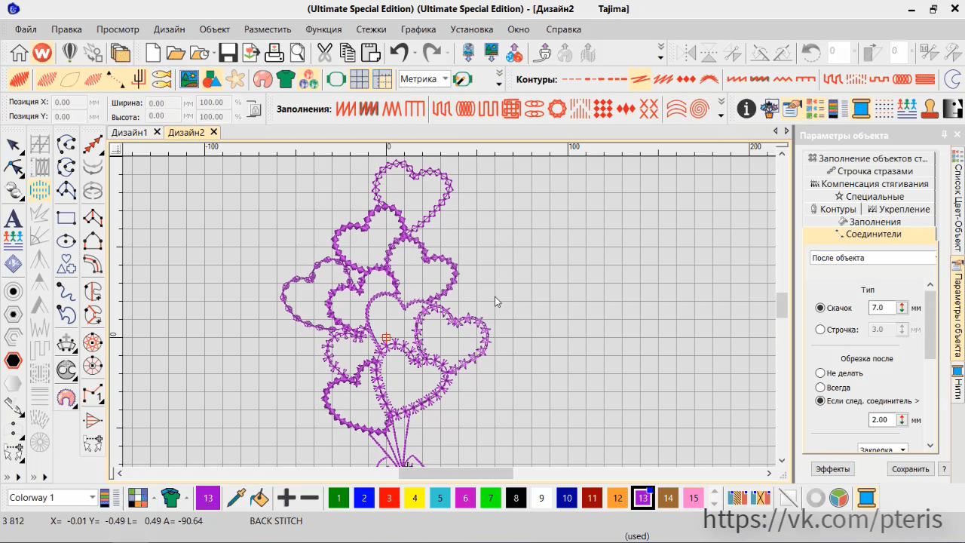
Task: Click the Эффекты button
Action: pos(833,469)
